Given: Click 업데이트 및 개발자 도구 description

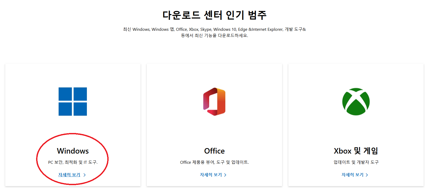Looking at the screenshot, I should [356, 162].
